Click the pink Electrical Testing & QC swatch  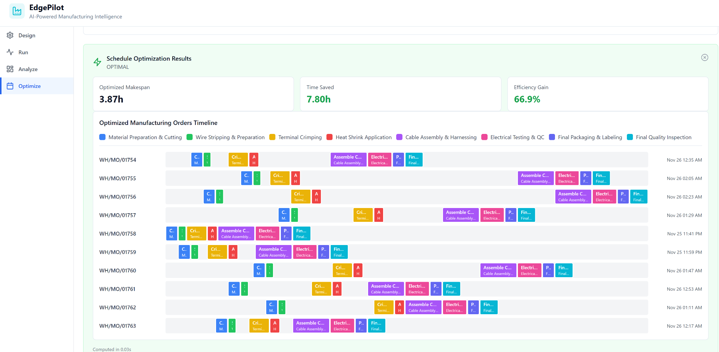[x=484, y=137]
